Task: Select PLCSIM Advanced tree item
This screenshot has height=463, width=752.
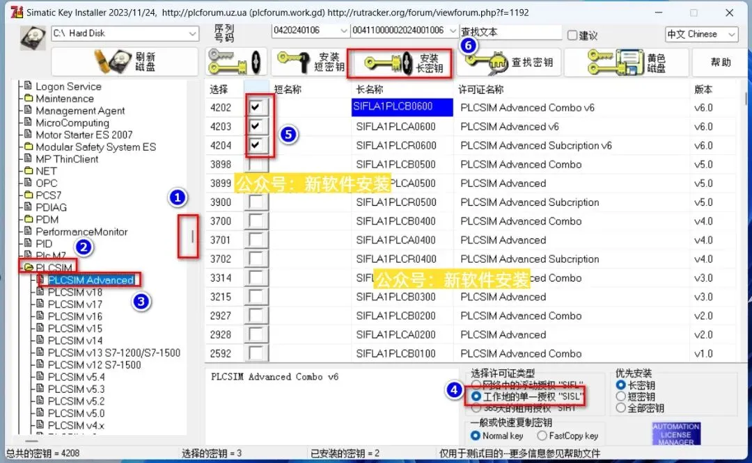Action: coord(91,279)
